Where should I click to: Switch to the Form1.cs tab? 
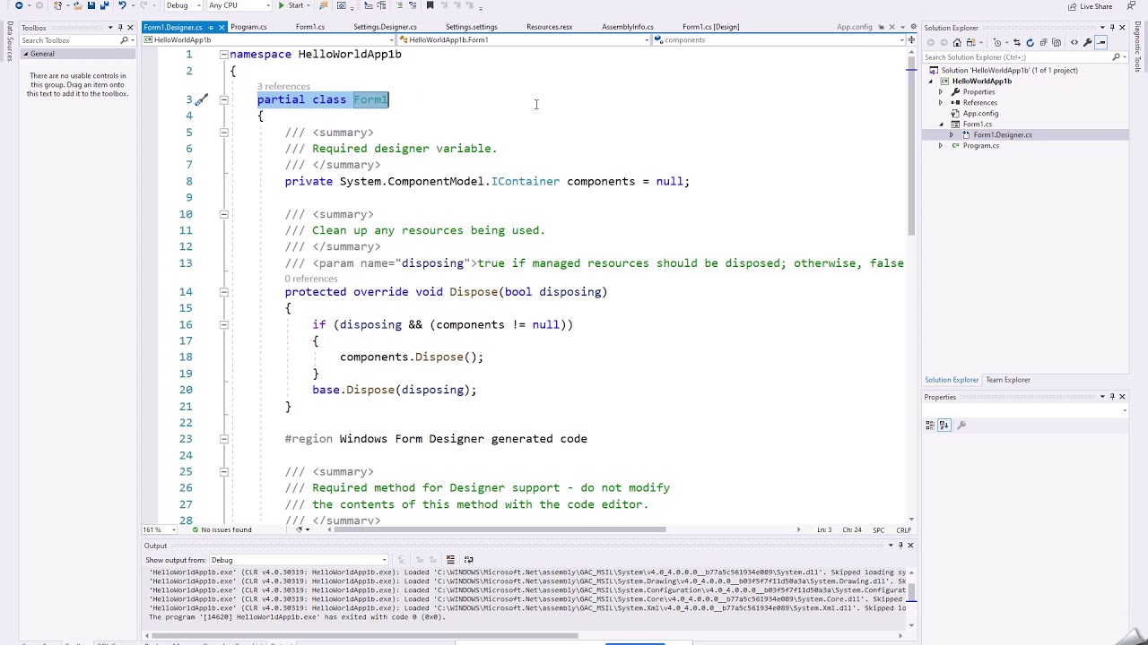coord(310,27)
